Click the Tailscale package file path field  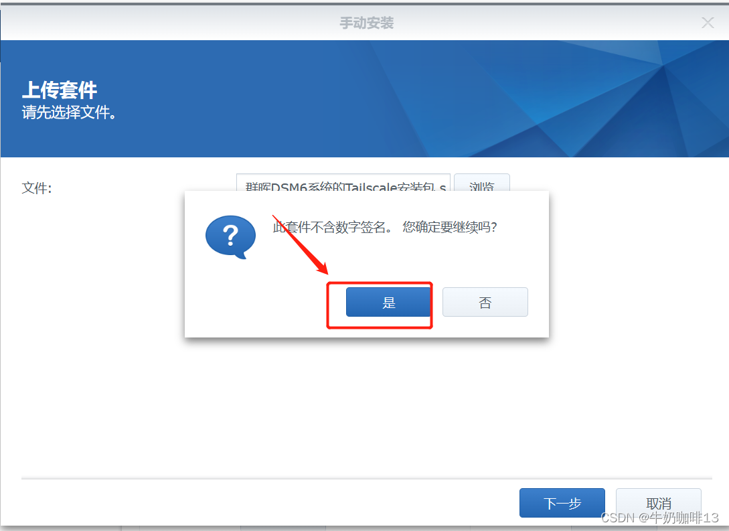(343, 183)
